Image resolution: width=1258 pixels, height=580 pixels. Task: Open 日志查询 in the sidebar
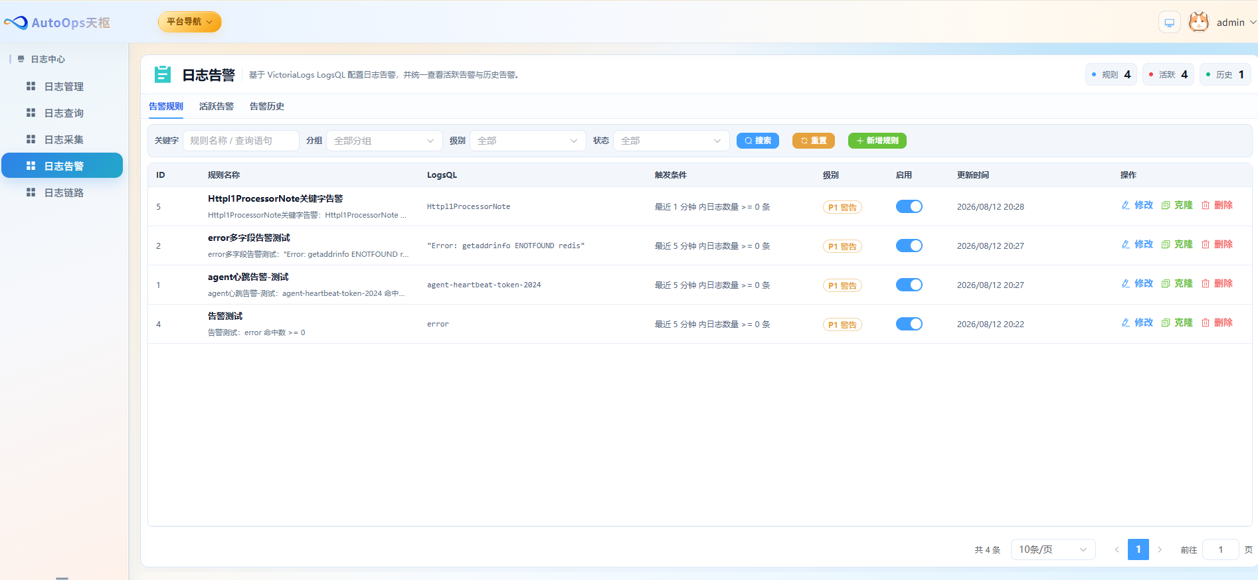click(x=62, y=113)
